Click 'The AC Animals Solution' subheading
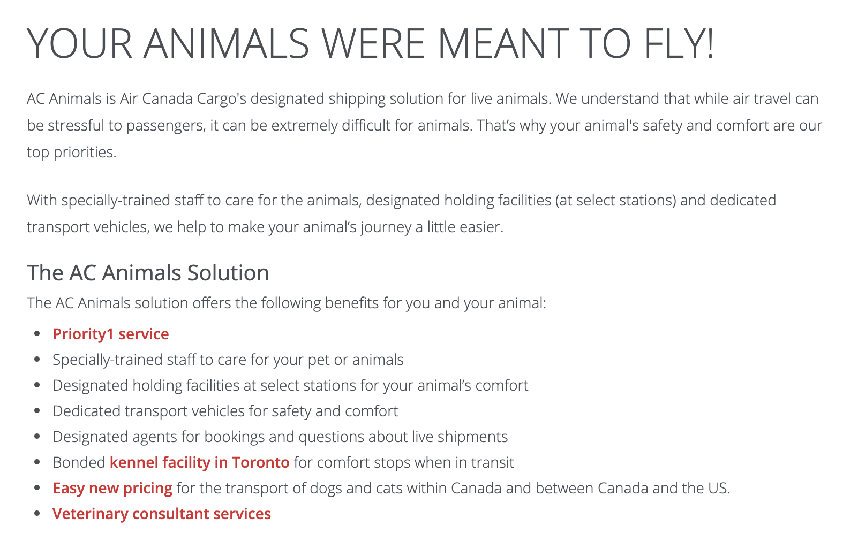The width and height of the screenshot is (843, 549). coord(148,273)
